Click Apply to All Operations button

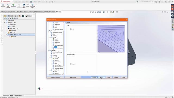tap(55, 77)
